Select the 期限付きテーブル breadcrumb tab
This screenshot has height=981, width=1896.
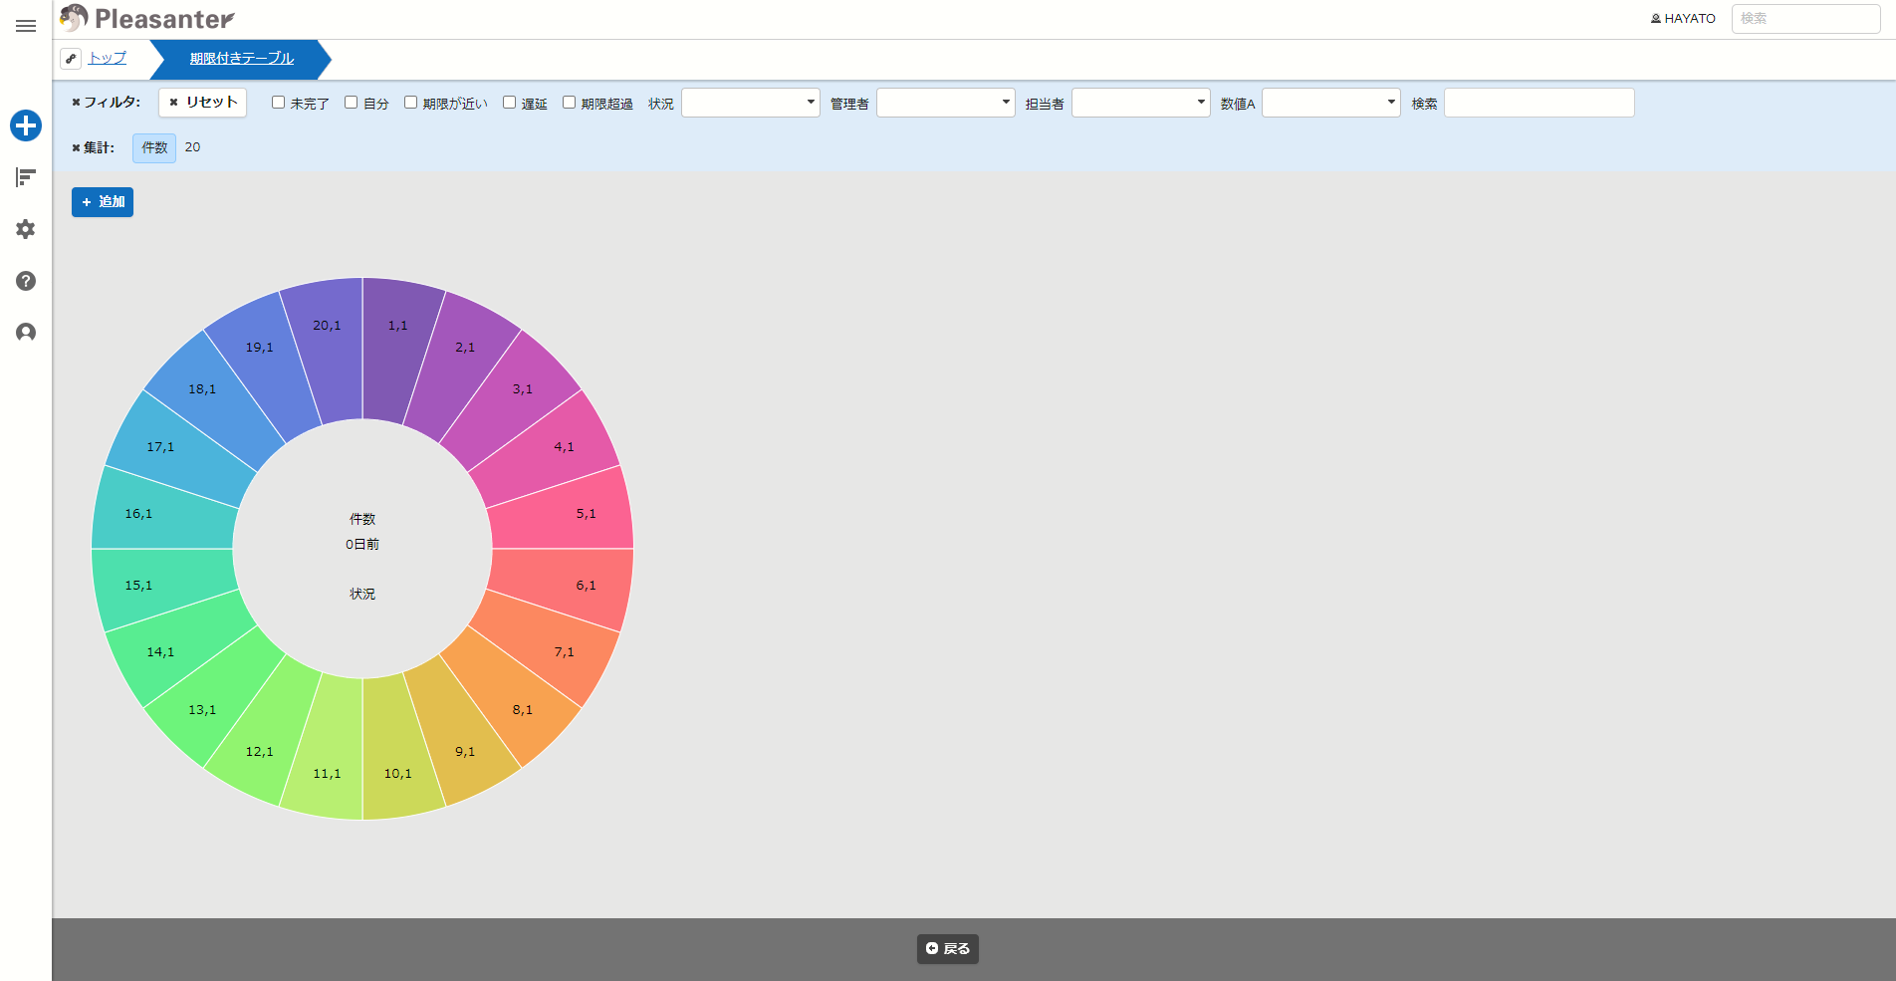[x=241, y=59]
